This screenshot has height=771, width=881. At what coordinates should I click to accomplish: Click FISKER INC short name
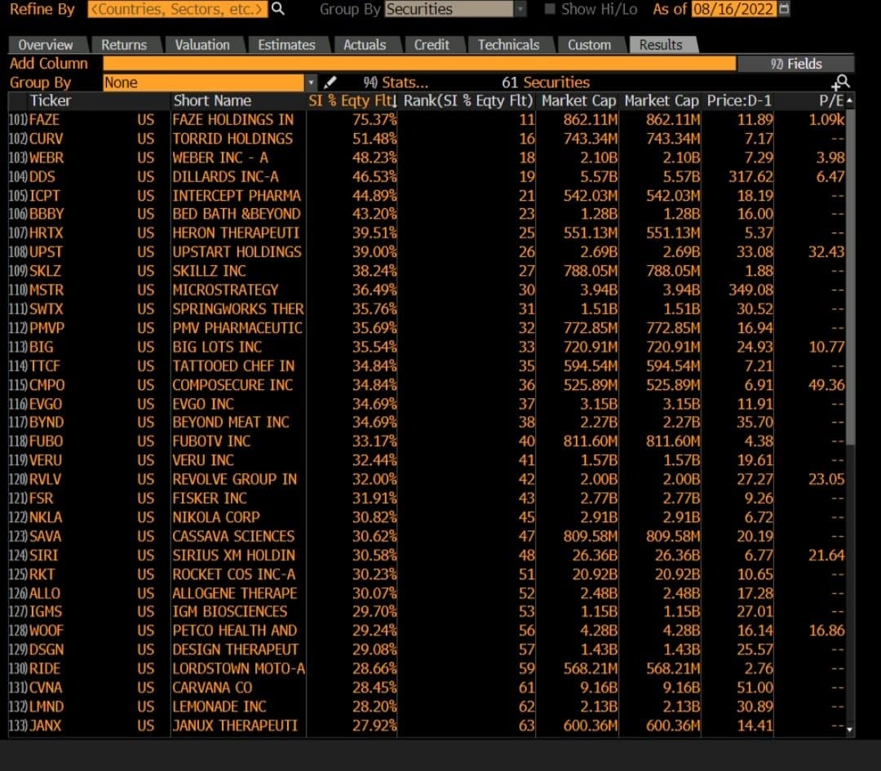(x=210, y=498)
